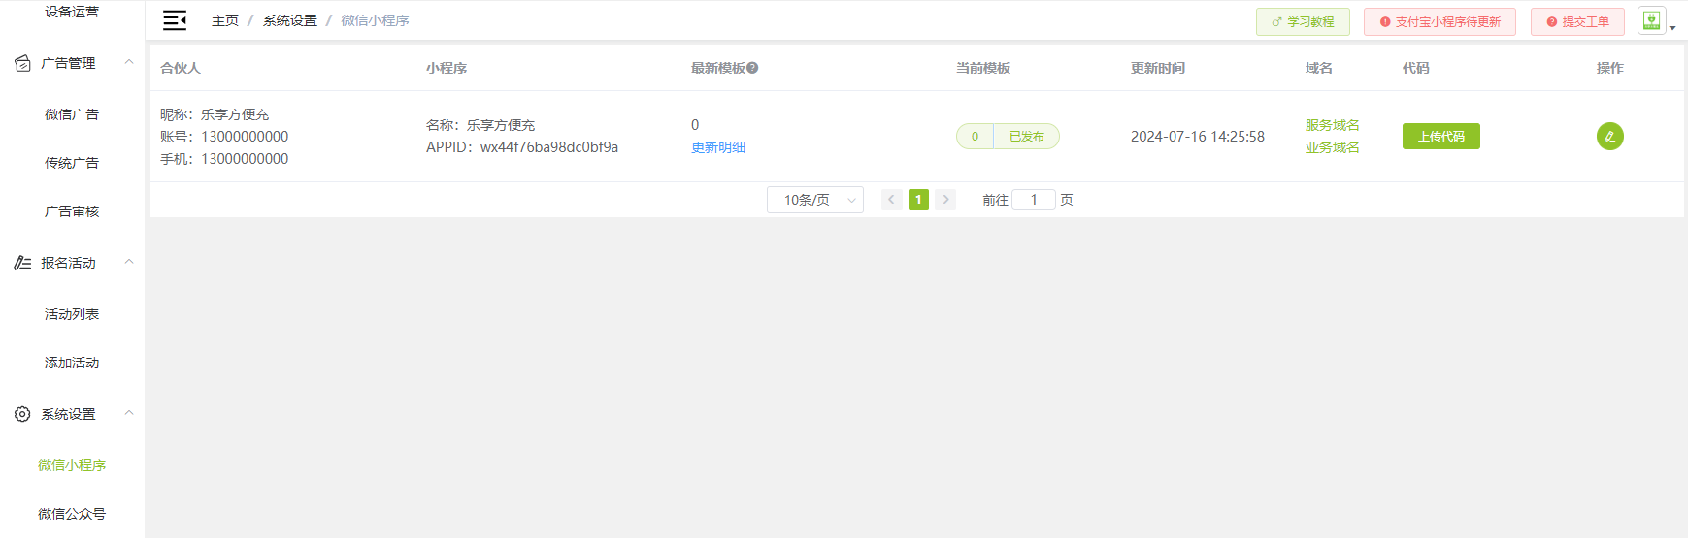This screenshot has width=1688, height=538.
Task: Open 添加活动 menu item
Action: [x=72, y=363]
